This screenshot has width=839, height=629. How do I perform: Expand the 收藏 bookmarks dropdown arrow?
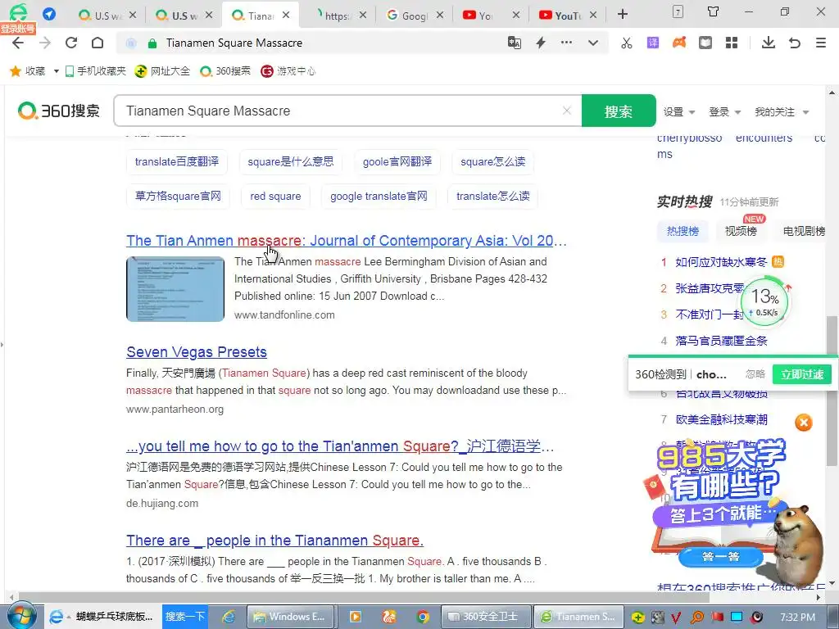[57, 71]
